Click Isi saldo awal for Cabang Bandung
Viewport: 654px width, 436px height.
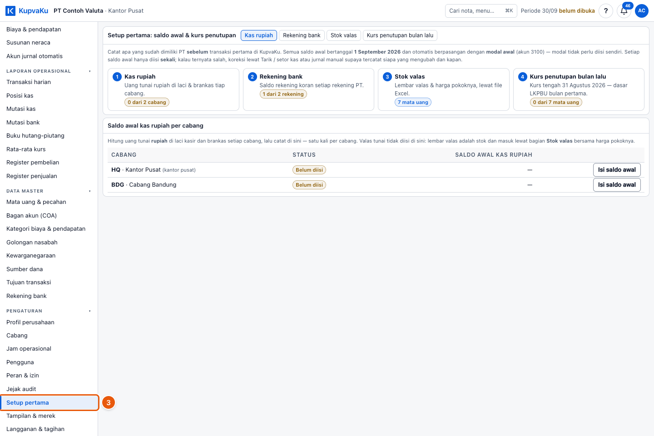point(617,185)
